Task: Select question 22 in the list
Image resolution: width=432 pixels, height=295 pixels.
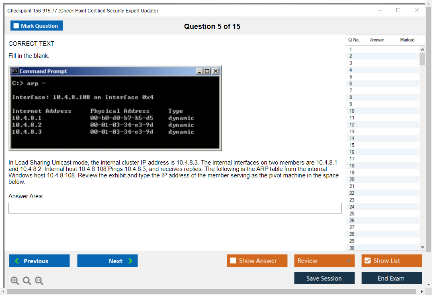Action: pyautogui.click(x=352, y=193)
